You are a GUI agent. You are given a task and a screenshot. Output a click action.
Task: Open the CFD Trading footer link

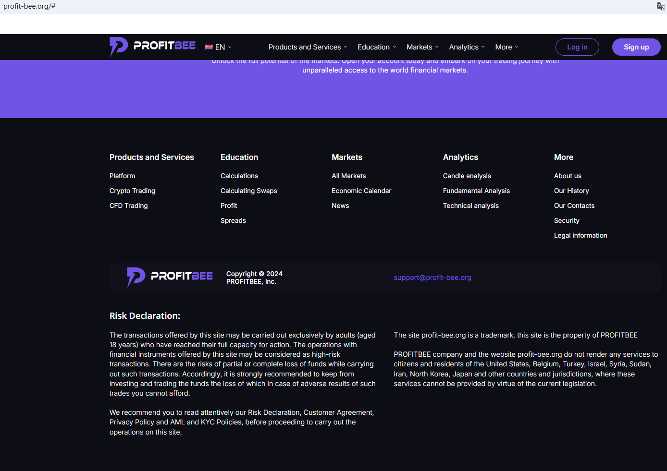click(x=128, y=205)
